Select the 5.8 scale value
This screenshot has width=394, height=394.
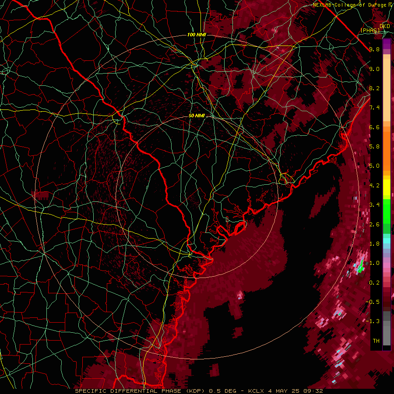[x=374, y=147]
